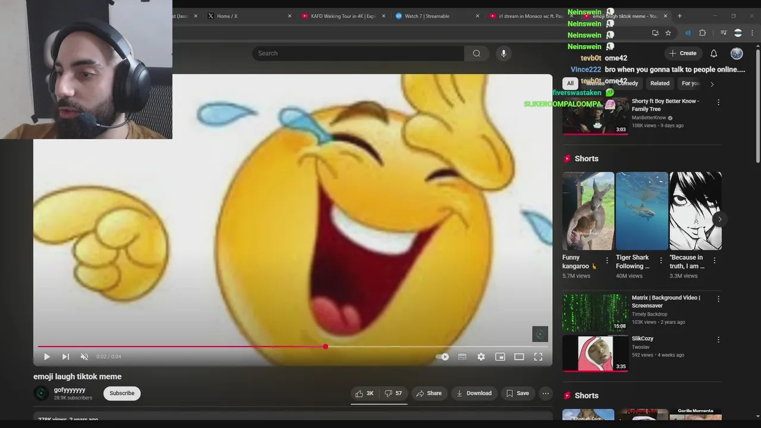
Task: Open SlikCozy video thumbnail
Action: click(595, 353)
